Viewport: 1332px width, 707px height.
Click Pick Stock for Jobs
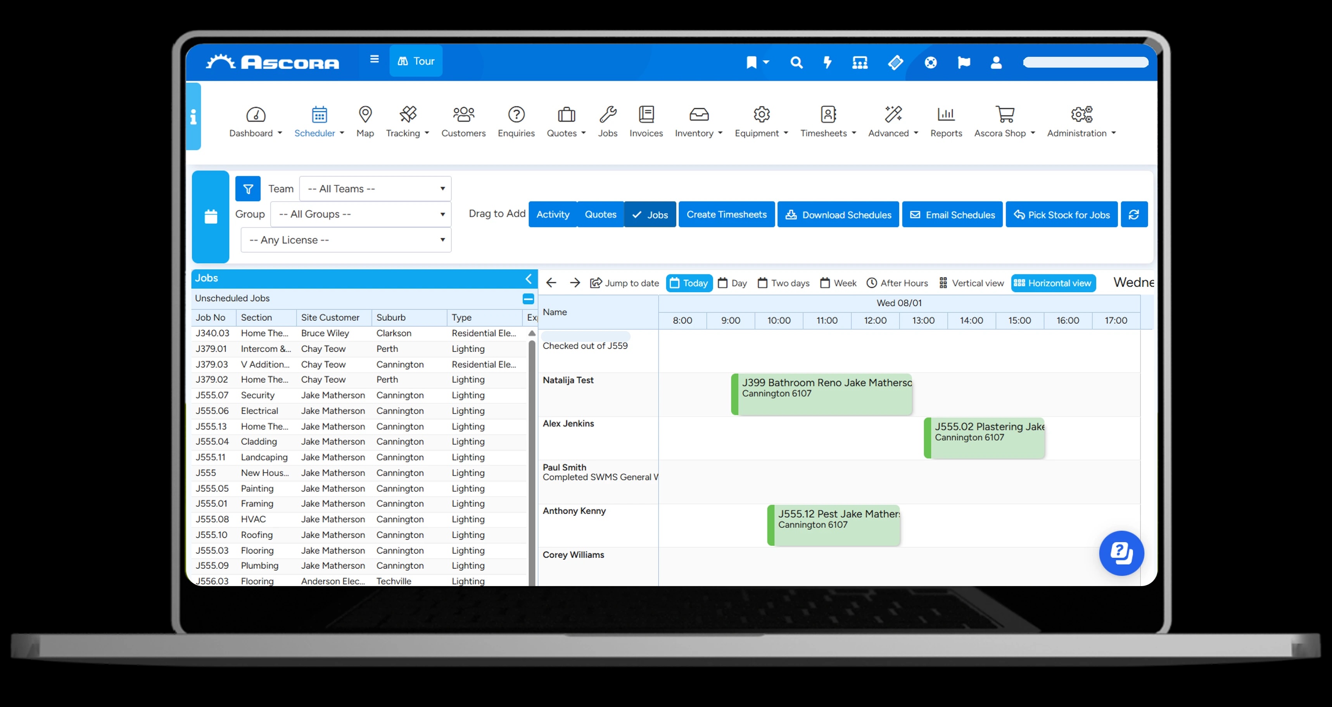(x=1061, y=214)
